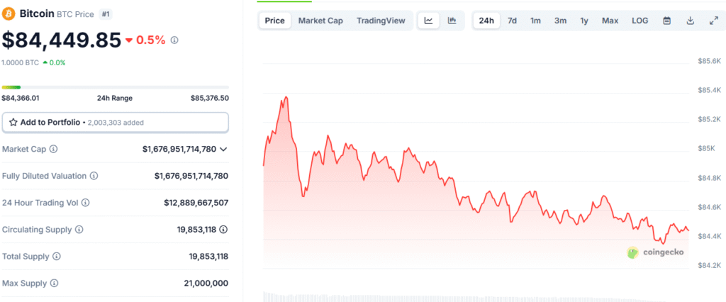Screen dimensions: 726x302
Task: Select the 24h time range
Action: click(x=486, y=21)
